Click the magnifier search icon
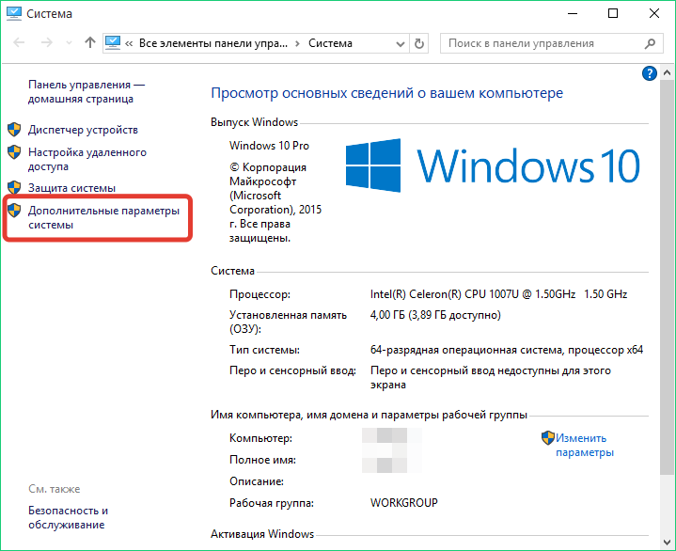Viewport: 676px width, 551px height. [x=650, y=43]
